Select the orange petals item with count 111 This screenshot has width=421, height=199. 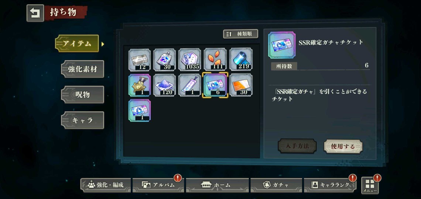215,59
